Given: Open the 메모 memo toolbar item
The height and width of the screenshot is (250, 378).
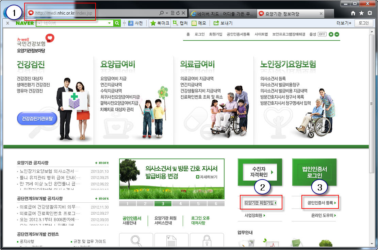Looking at the screenshot, I should pyautogui.click(x=199, y=23).
